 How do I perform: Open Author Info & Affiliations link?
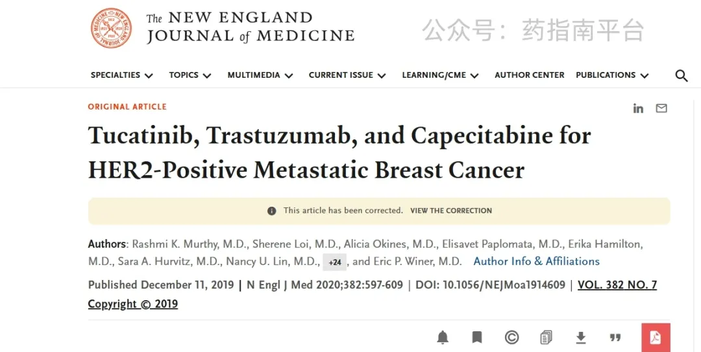tap(537, 261)
